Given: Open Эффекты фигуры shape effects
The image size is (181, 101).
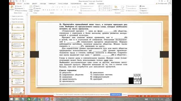Looking at the screenshot, I should 132,11.
